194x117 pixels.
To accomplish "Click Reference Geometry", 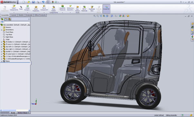I will (70, 8).
